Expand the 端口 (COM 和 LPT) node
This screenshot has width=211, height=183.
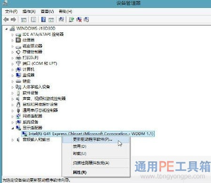13,64
